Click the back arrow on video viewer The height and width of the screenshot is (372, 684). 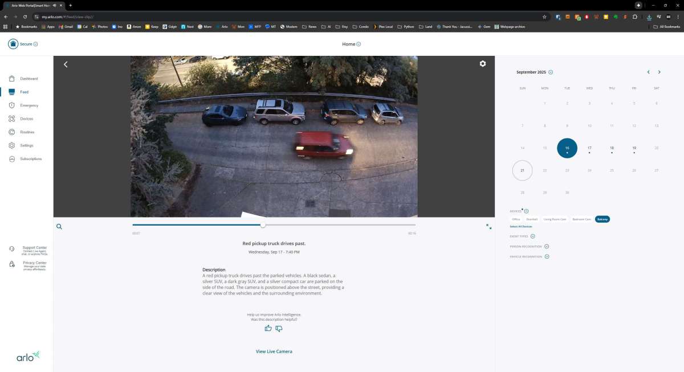pyautogui.click(x=66, y=64)
